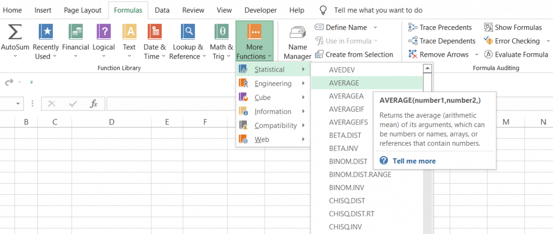The height and width of the screenshot is (234, 553).
Task: Expand the Engineering submenu
Action: pos(273,84)
